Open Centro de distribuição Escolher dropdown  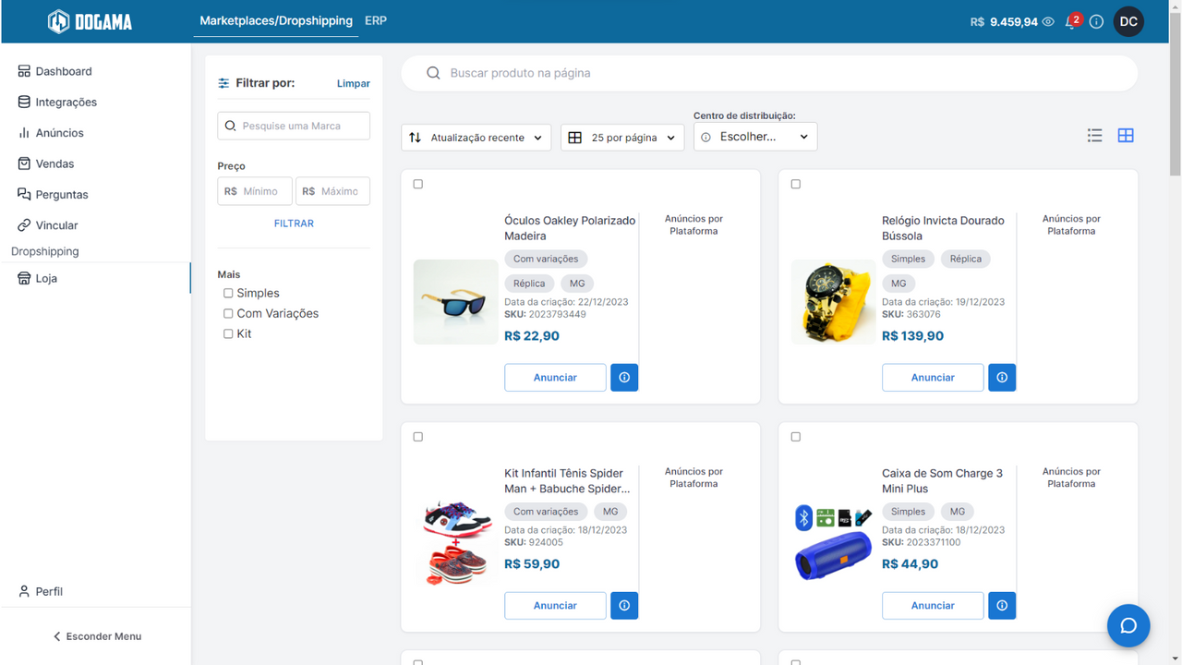click(x=755, y=137)
